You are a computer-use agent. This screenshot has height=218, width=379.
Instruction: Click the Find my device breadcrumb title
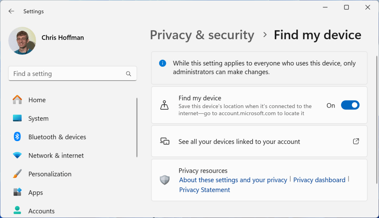point(317,35)
